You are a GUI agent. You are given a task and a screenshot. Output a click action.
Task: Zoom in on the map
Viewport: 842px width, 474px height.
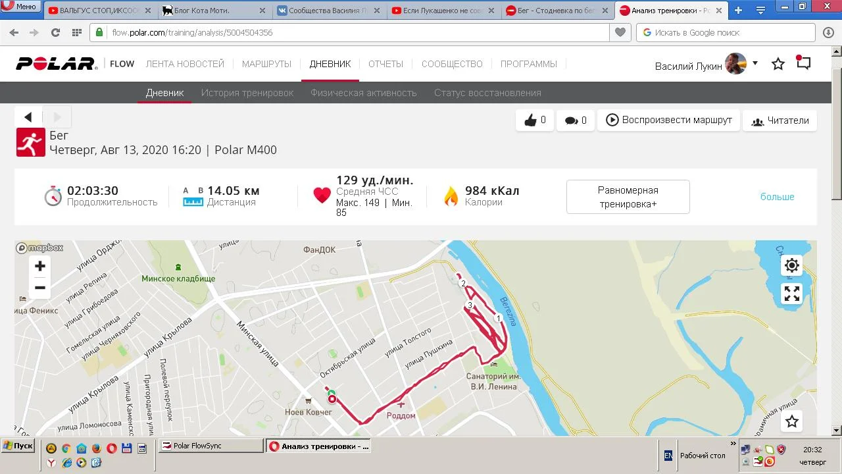[40, 266]
